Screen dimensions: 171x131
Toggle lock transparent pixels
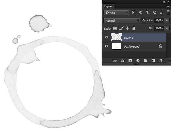point(115,28)
